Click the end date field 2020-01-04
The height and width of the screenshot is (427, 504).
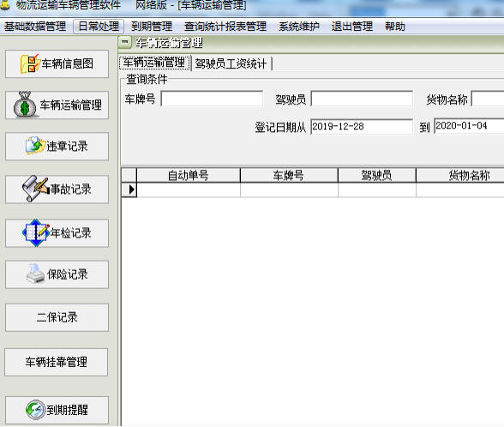pos(469,126)
